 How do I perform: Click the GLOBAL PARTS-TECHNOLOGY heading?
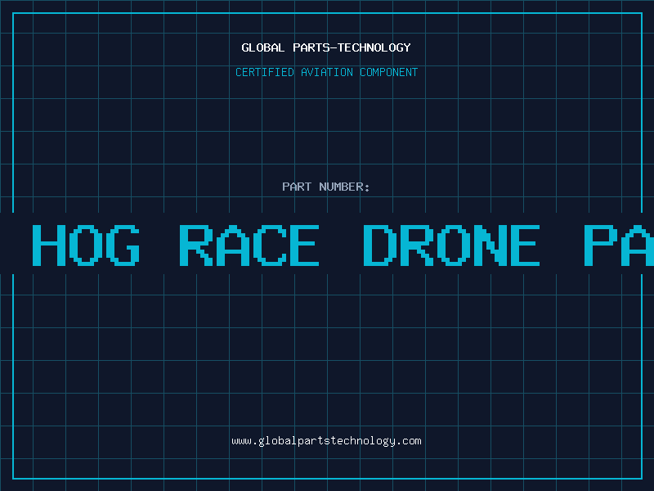326,47
